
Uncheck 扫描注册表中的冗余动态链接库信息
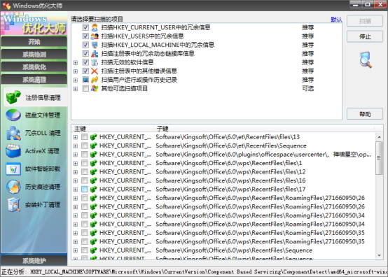(x=85, y=54)
